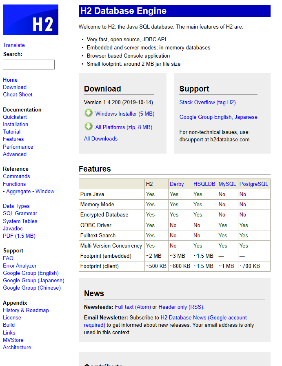Image resolution: width=282 pixels, height=366 pixels.
Task: Open the Tutorial page
Action: coord(12,132)
